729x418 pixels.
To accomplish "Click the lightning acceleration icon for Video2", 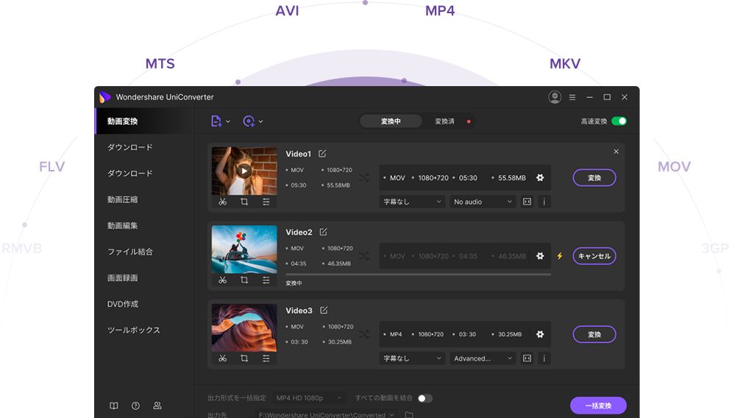I will click(560, 255).
